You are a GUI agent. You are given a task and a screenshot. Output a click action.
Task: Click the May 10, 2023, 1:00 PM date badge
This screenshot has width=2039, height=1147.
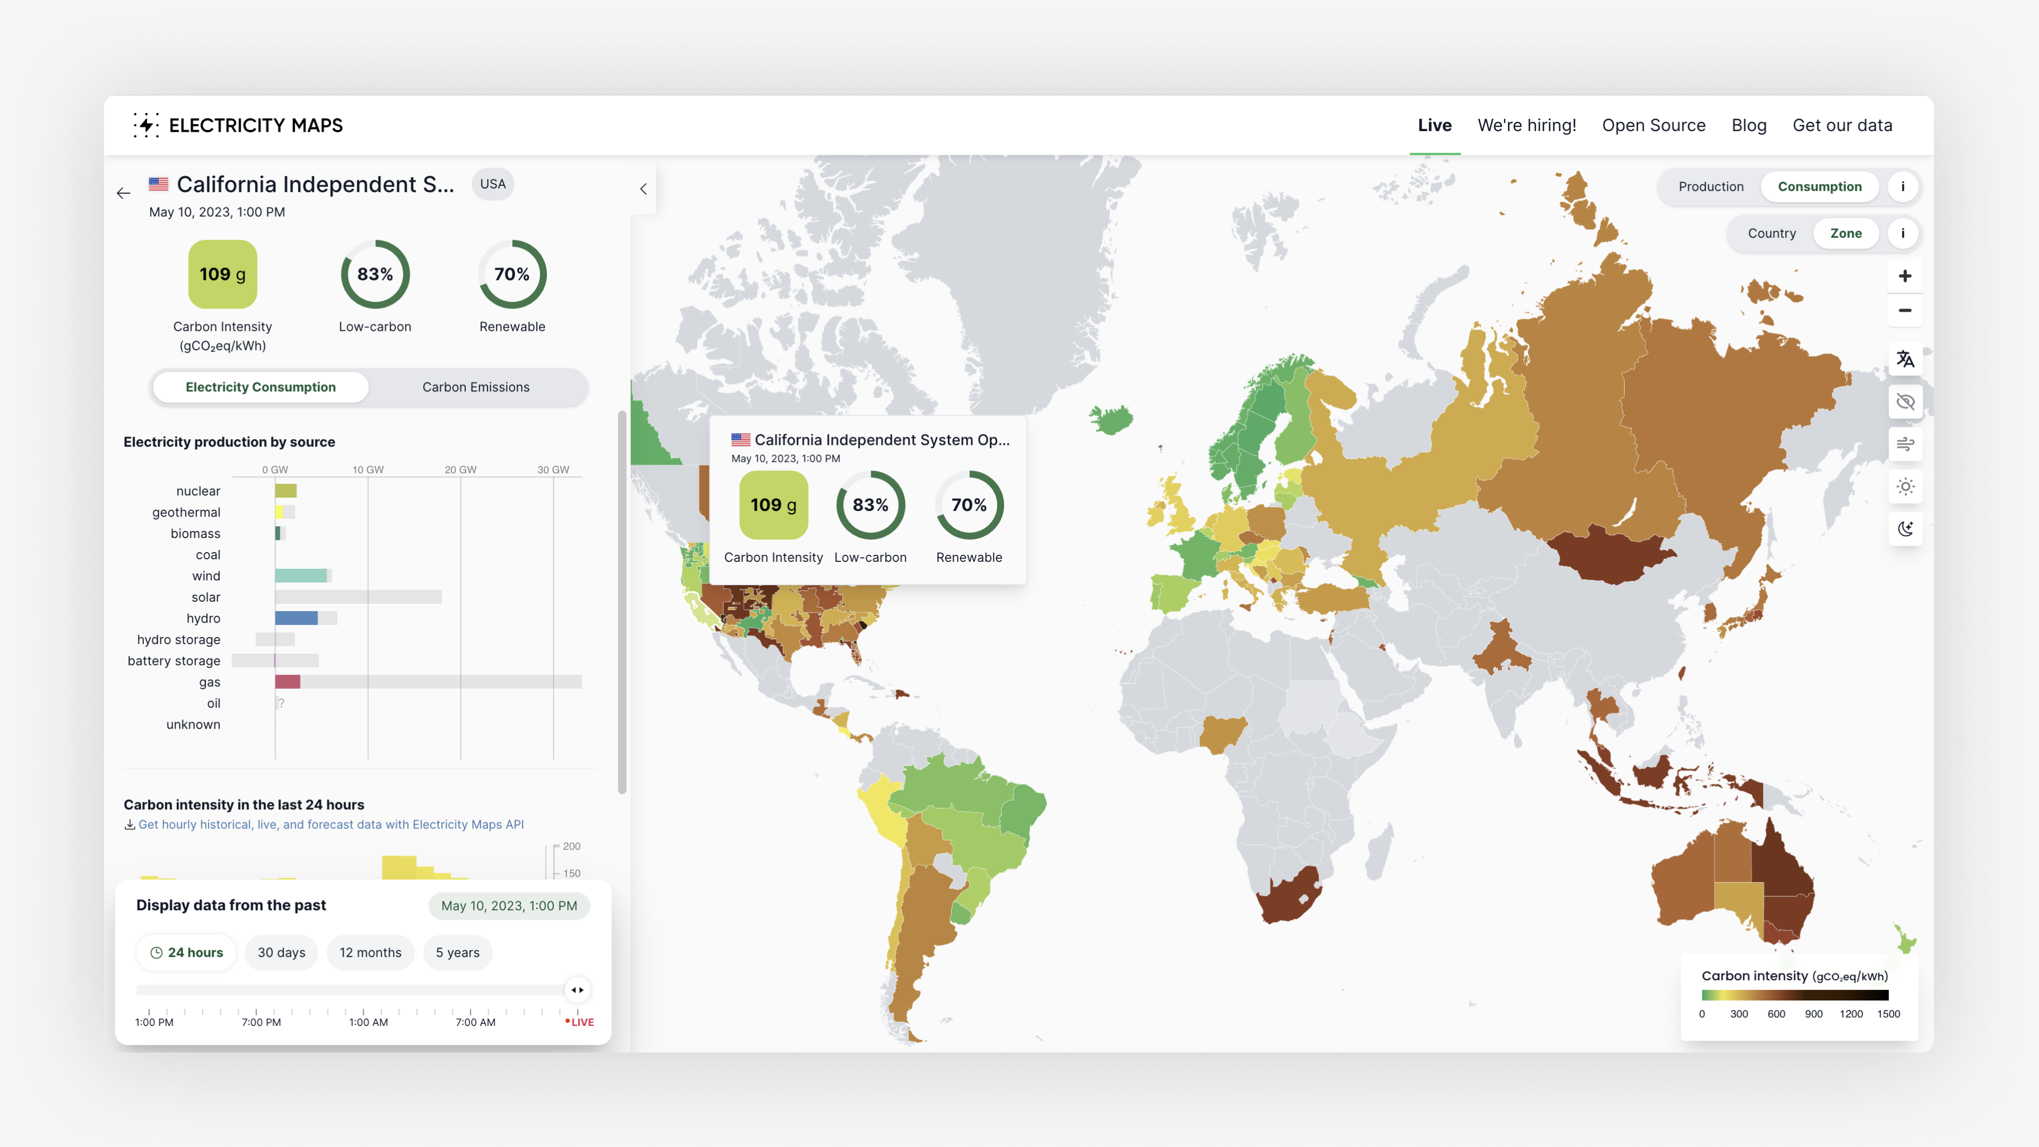pyautogui.click(x=509, y=905)
